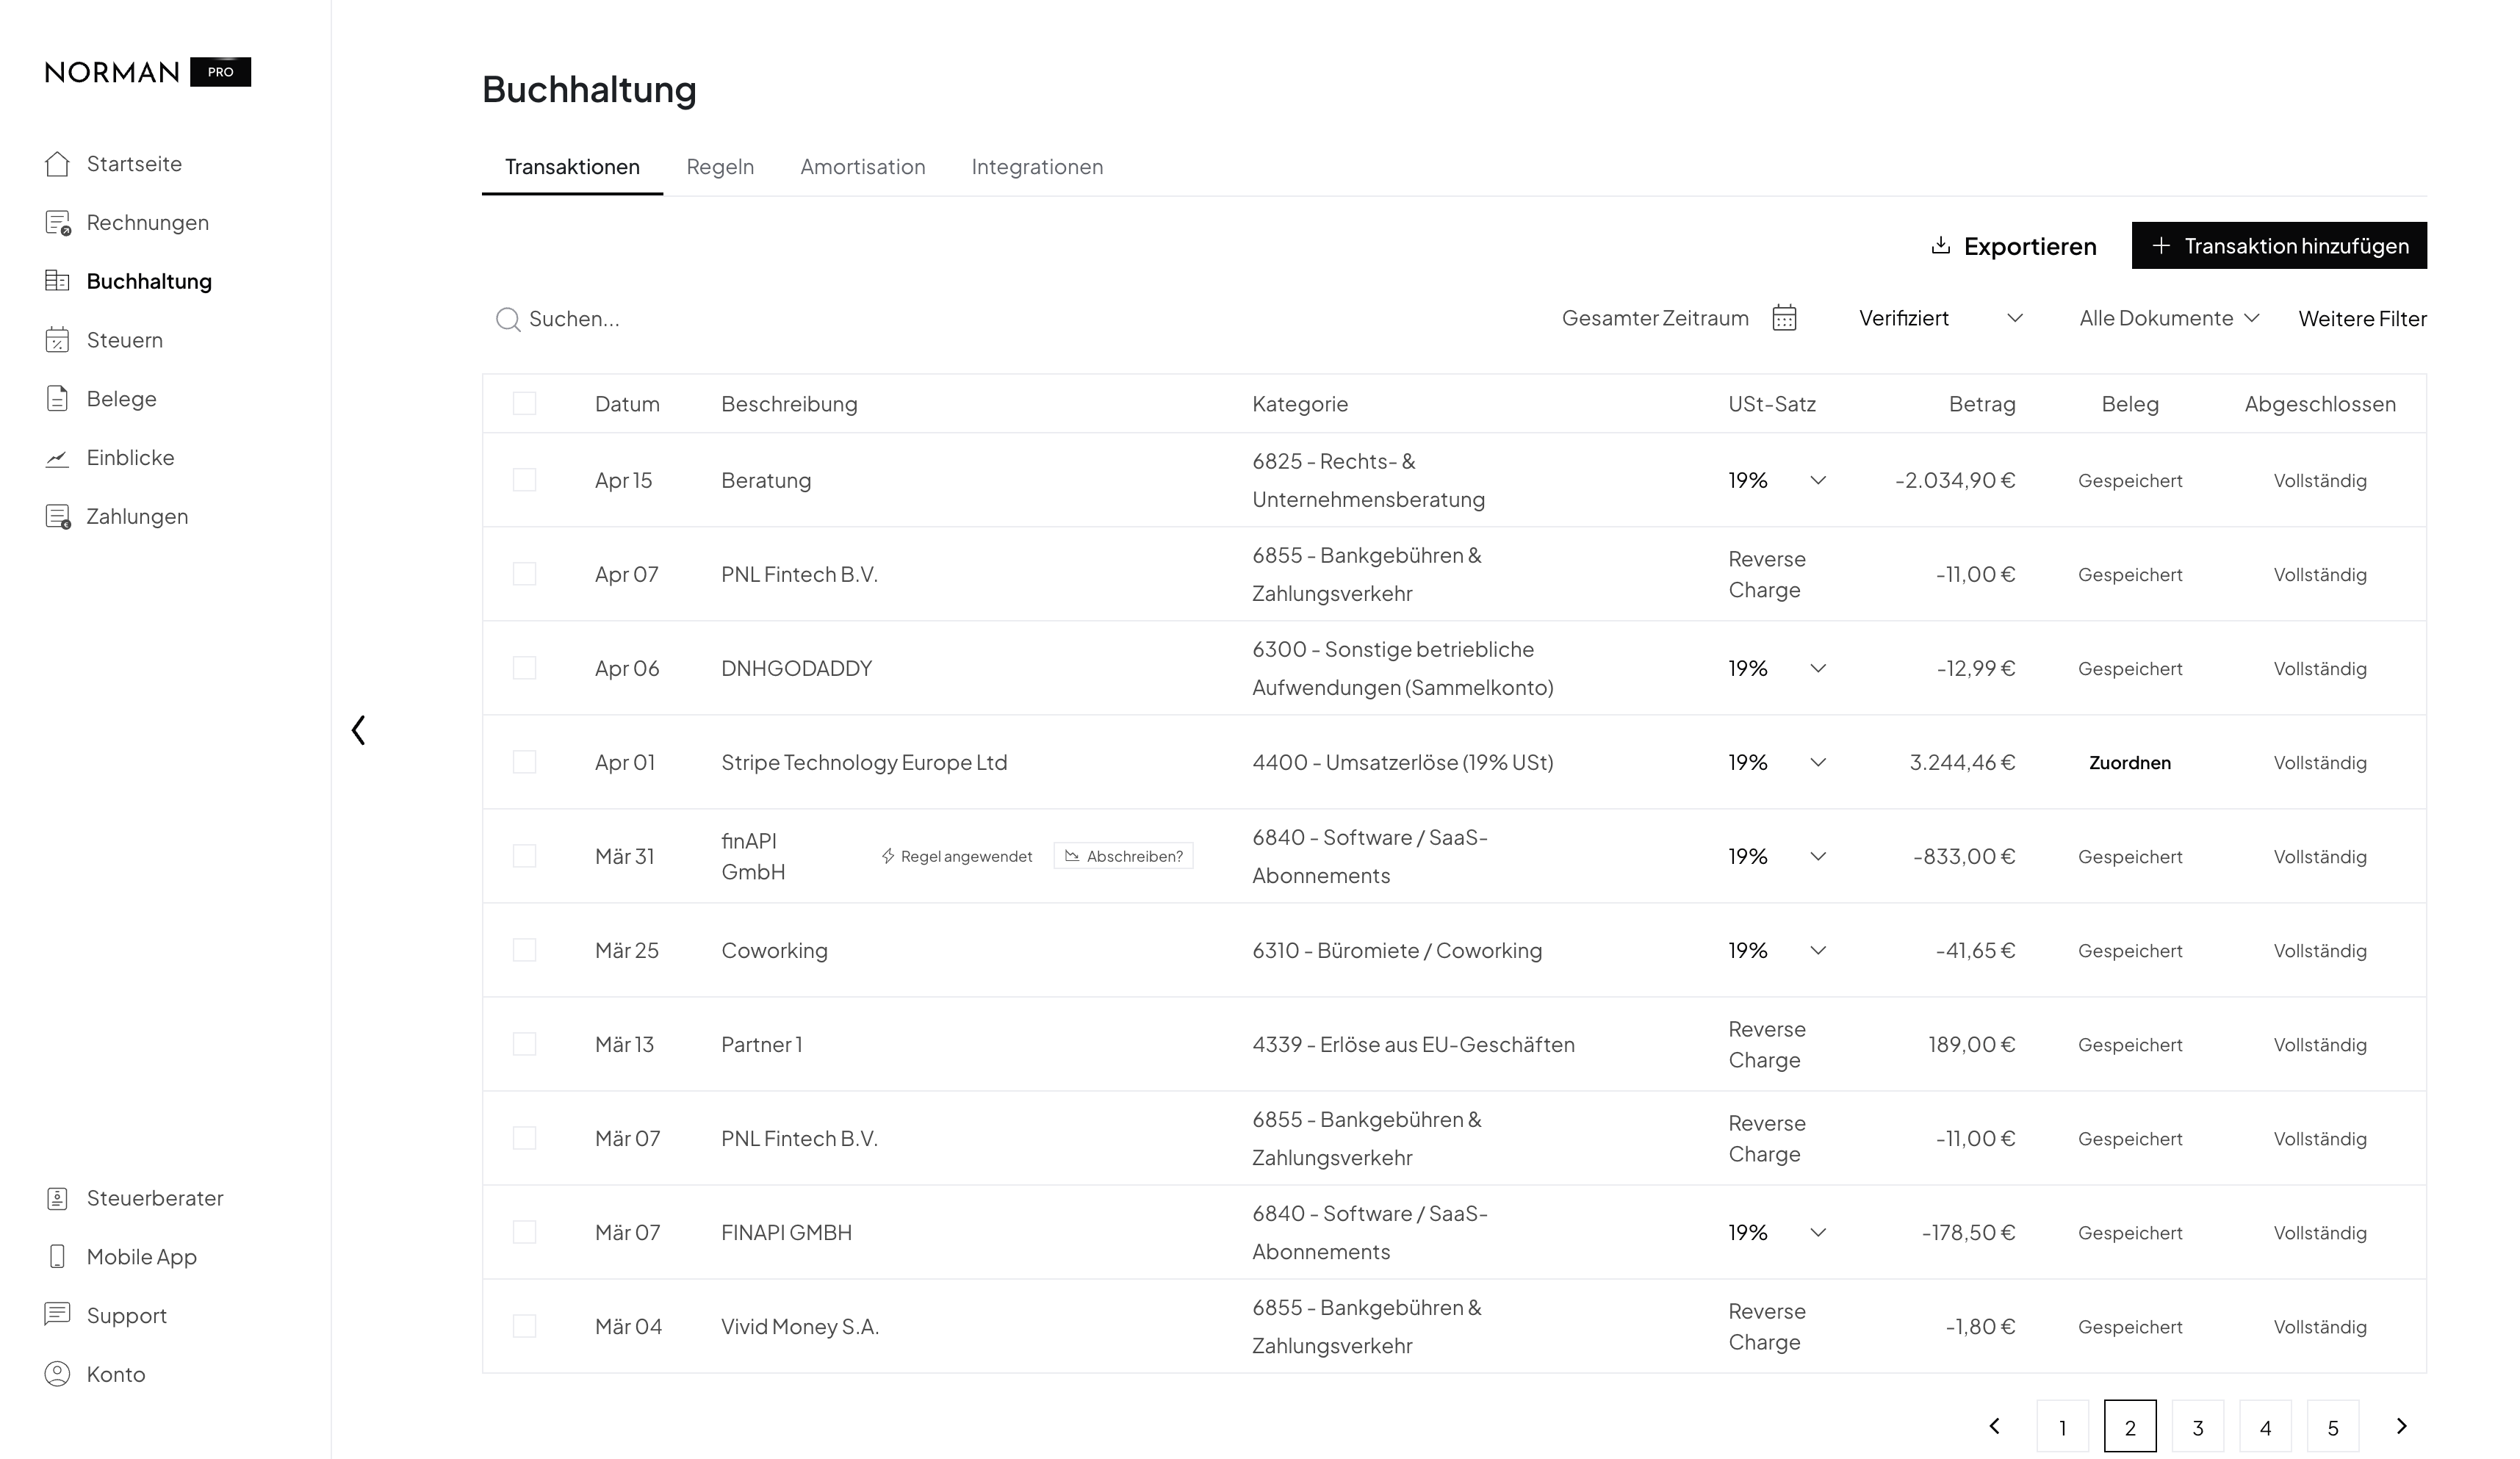Image resolution: width=2520 pixels, height=1459 pixels.
Task: Expand USt-Satz dropdown for finAPI GmbH row
Action: pos(1818,857)
